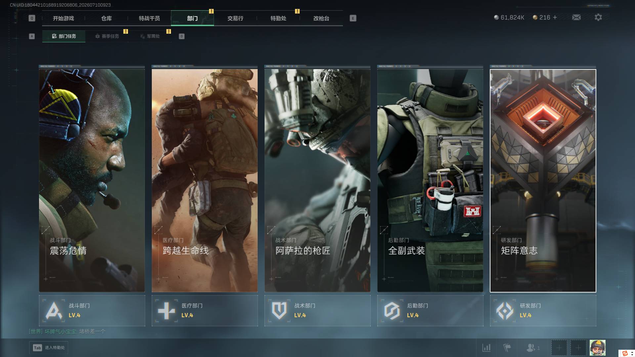
Task: Open the 阿萨拉的枪匠 tactical card
Action: (317, 180)
